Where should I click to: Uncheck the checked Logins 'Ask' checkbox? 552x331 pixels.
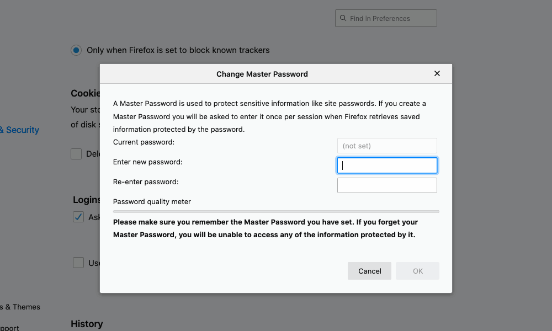(x=78, y=217)
